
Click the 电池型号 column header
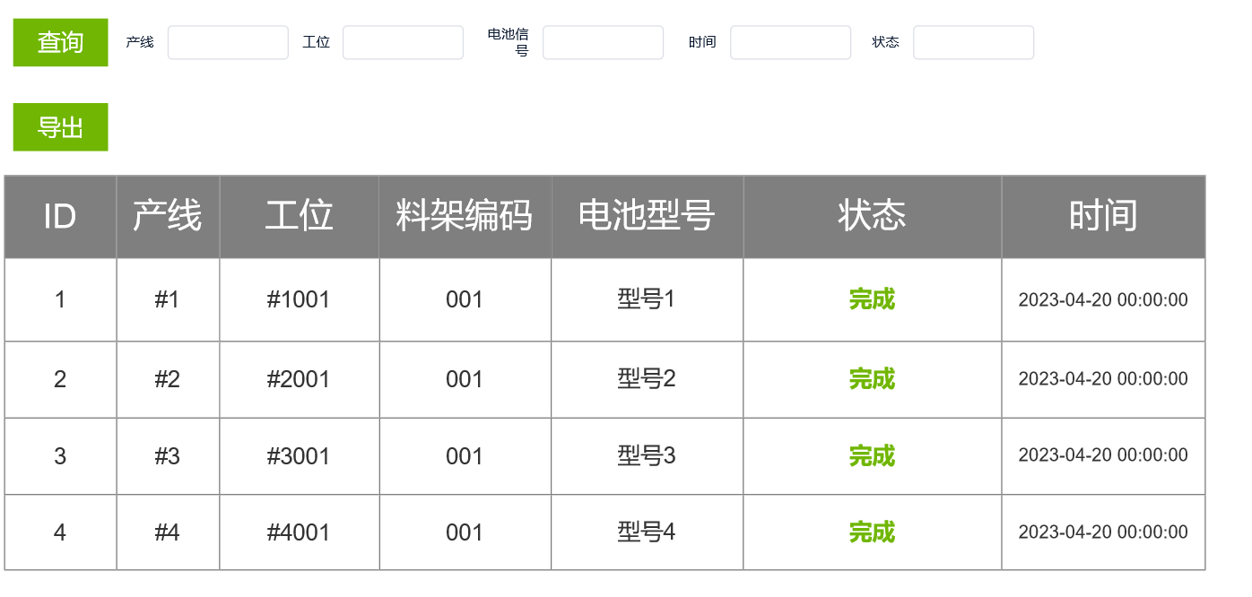(x=647, y=216)
